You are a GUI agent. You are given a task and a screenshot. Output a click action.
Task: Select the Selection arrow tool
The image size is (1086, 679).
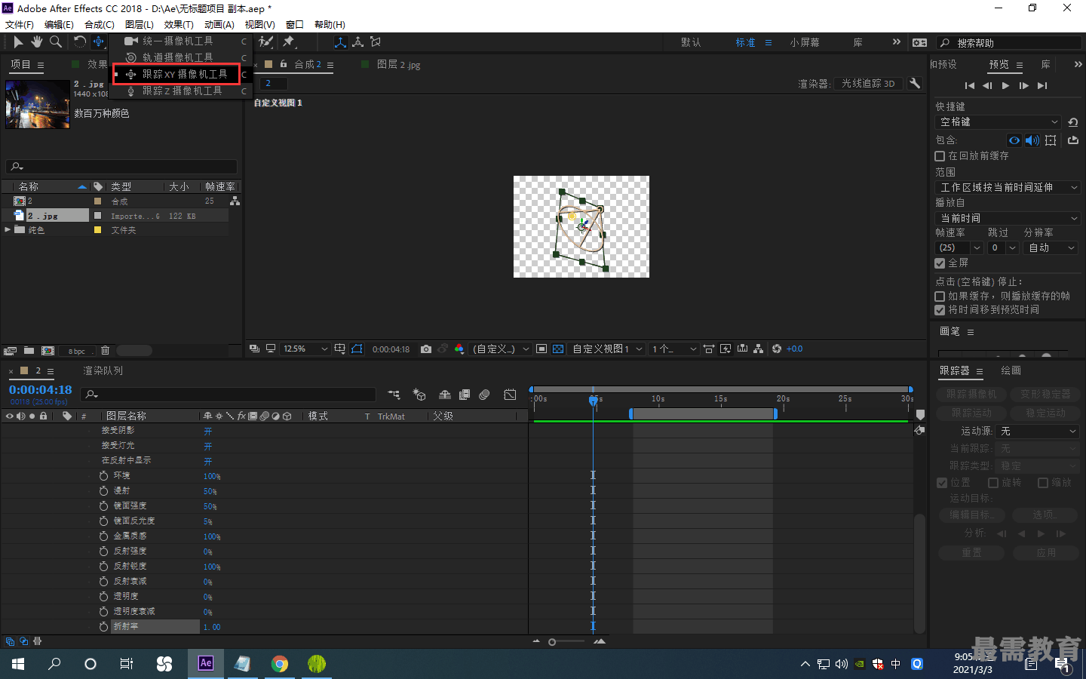(x=18, y=42)
